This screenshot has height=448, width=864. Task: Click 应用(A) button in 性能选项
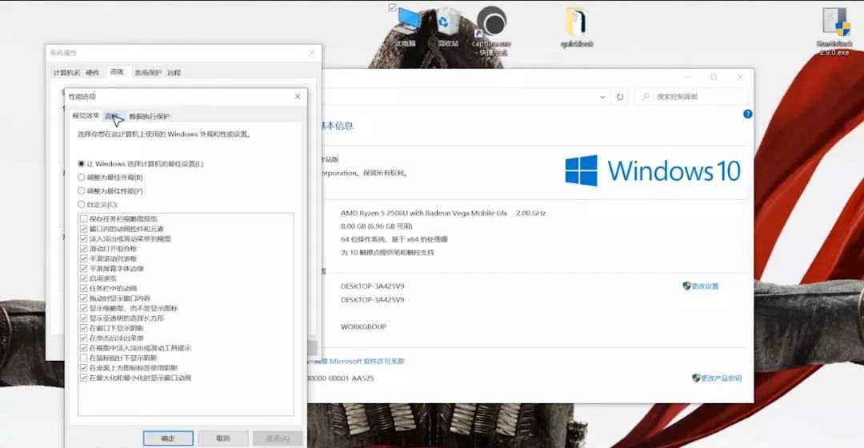coord(278,438)
